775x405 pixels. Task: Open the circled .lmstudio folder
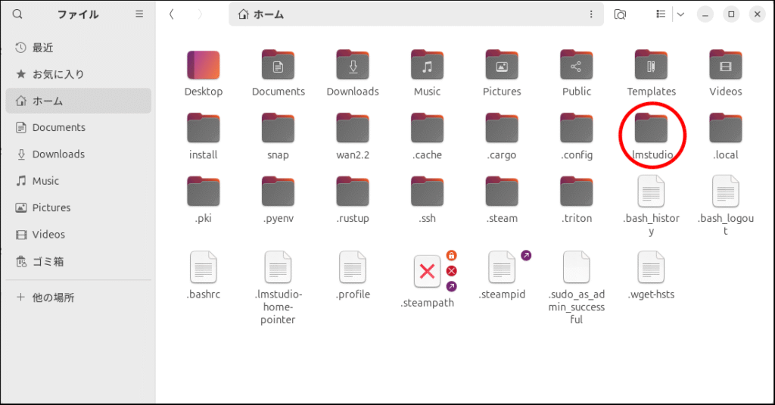651,130
